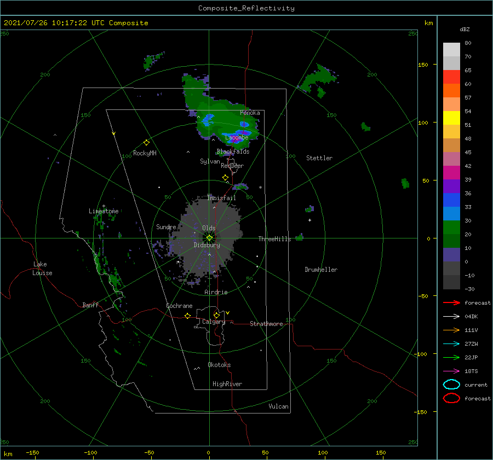Click the red forecast ellipse icon
Screen dimensions: 493x460
click(x=451, y=398)
